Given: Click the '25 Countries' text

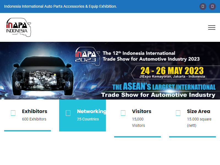Looking at the screenshot, I should (88, 119).
